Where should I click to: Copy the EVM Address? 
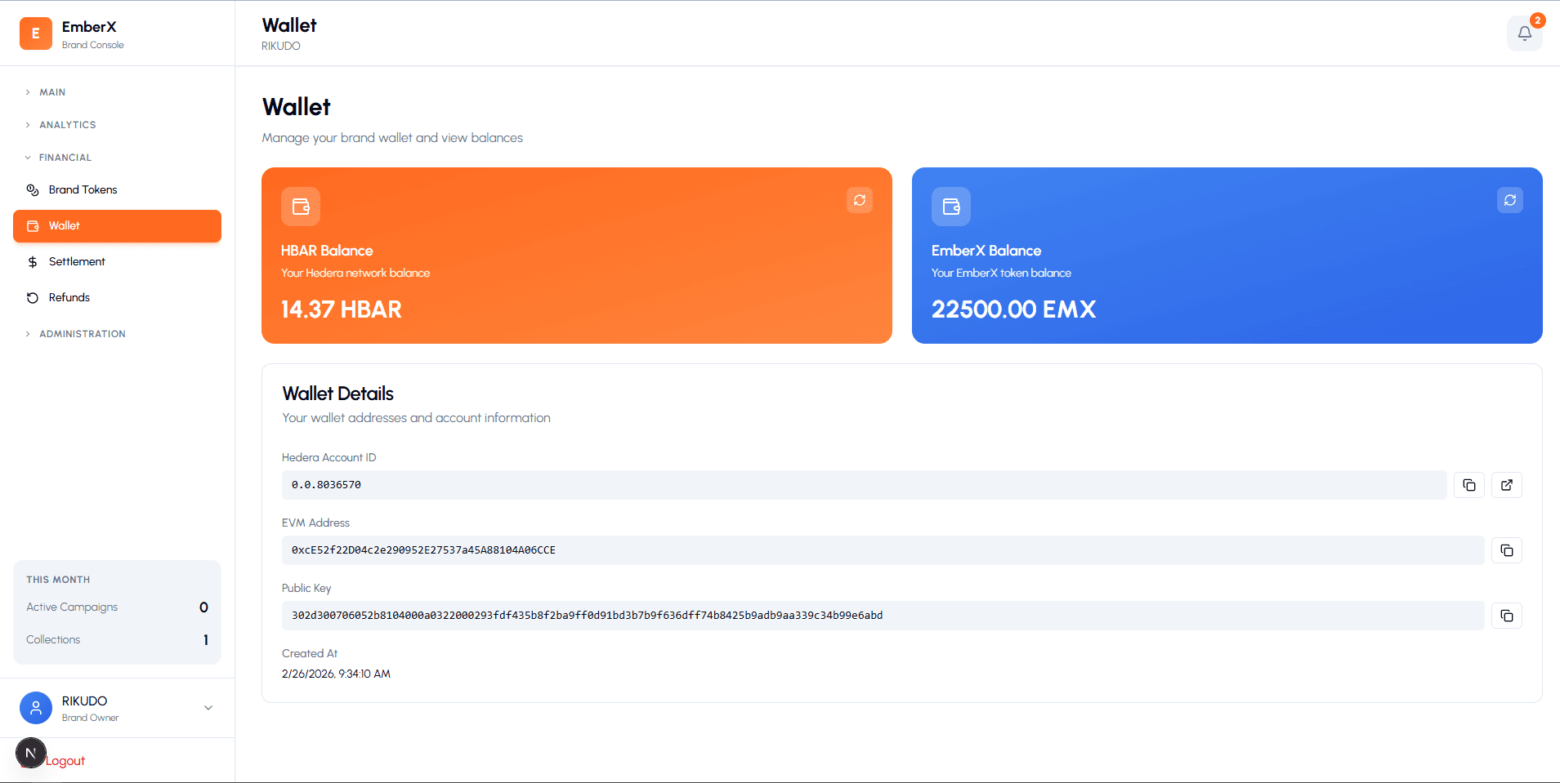coord(1506,549)
